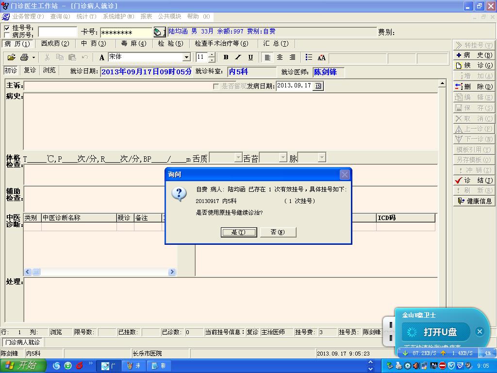Screen dimensions: 497x373
Task: Click the printer icon in toolbar
Action: tap(24, 57)
